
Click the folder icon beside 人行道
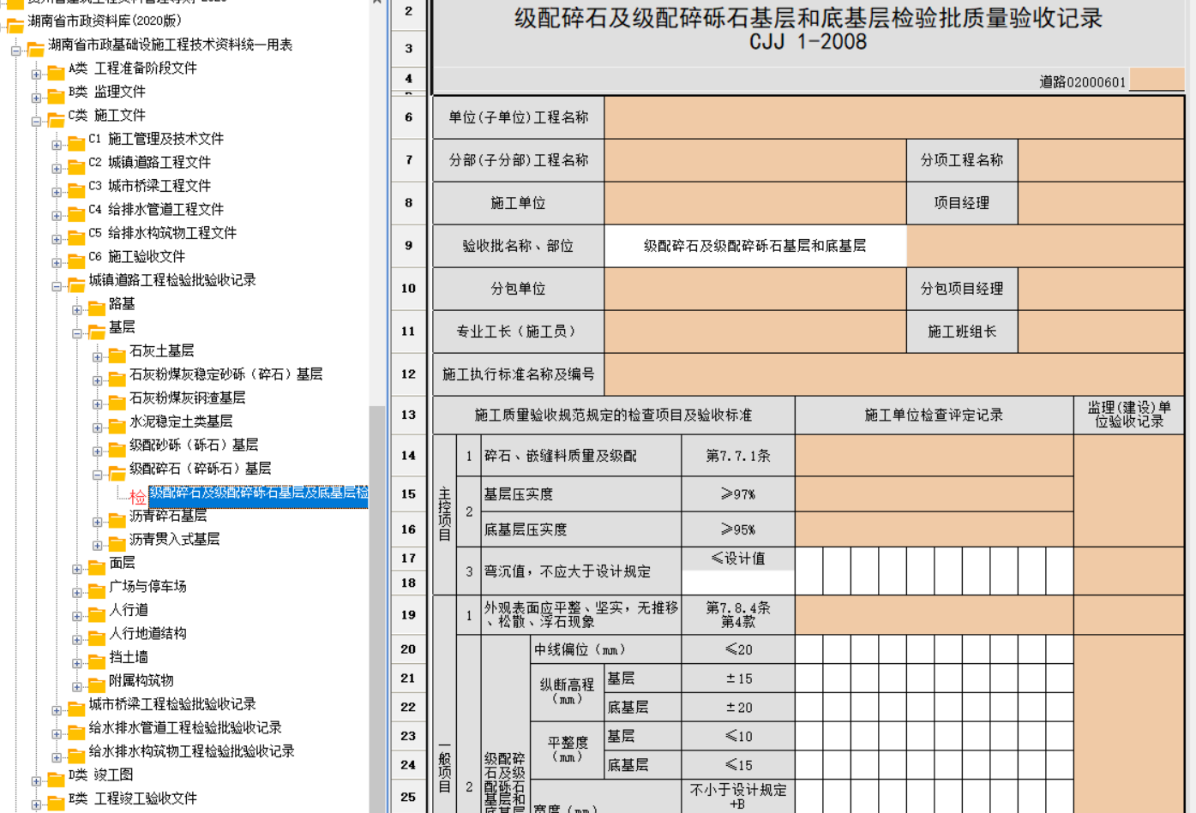pyautogui.click(x=97, y=613)
